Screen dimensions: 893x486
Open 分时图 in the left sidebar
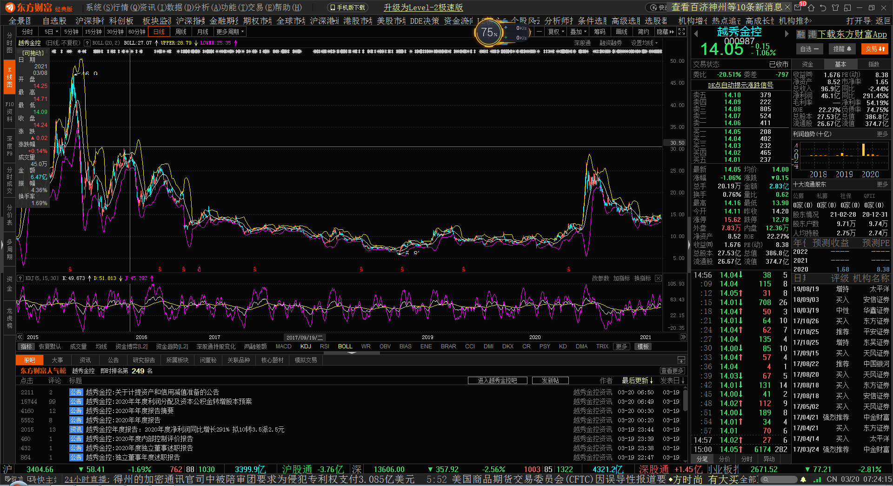click(9, 43)
